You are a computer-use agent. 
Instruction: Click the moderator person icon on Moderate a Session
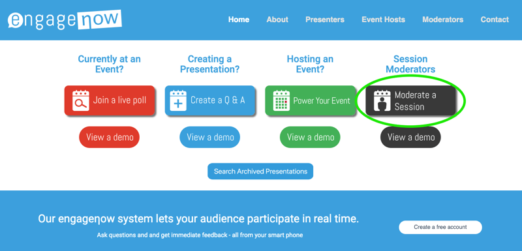coord(382,100)
